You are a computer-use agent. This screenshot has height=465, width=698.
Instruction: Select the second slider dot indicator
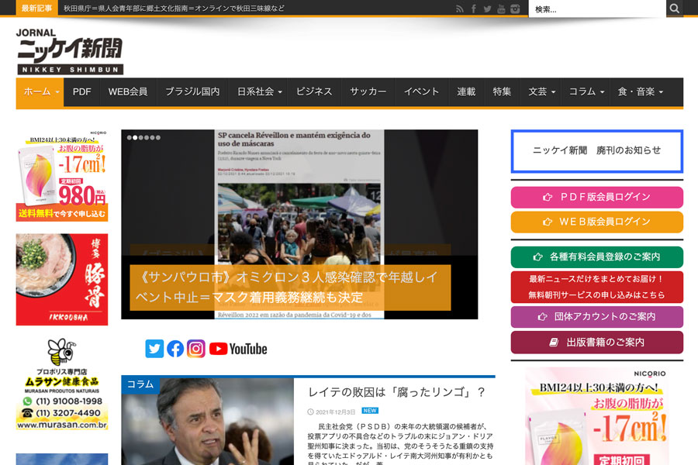coord(135,137)
